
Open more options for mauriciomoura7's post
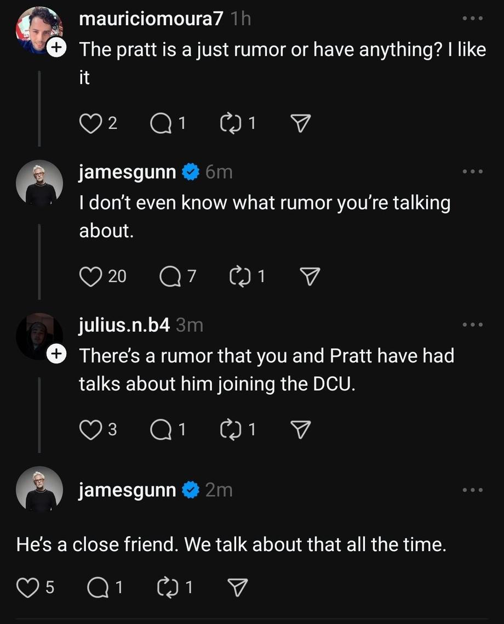point(472,19)
